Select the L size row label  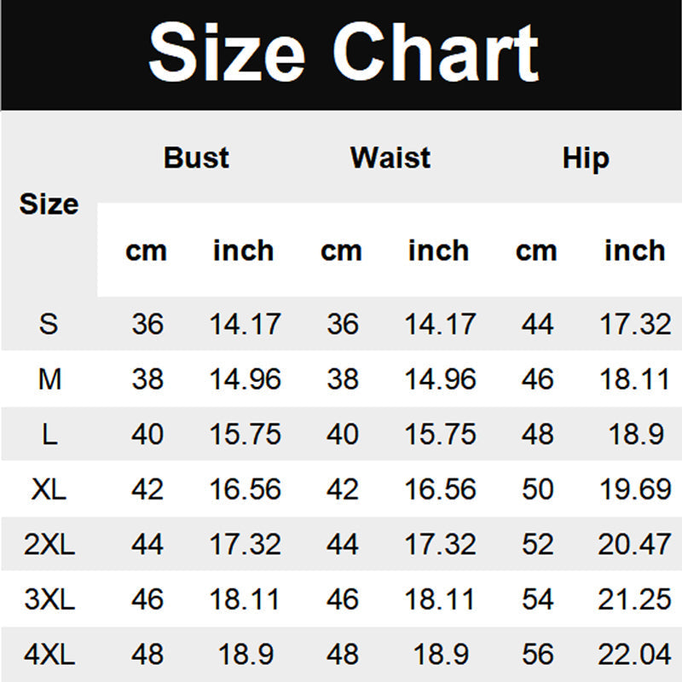tap(49, 435)
